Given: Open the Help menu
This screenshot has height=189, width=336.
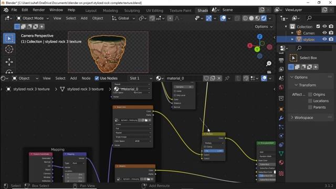Looking at the screenshot, I should click(x=71, y=10).
